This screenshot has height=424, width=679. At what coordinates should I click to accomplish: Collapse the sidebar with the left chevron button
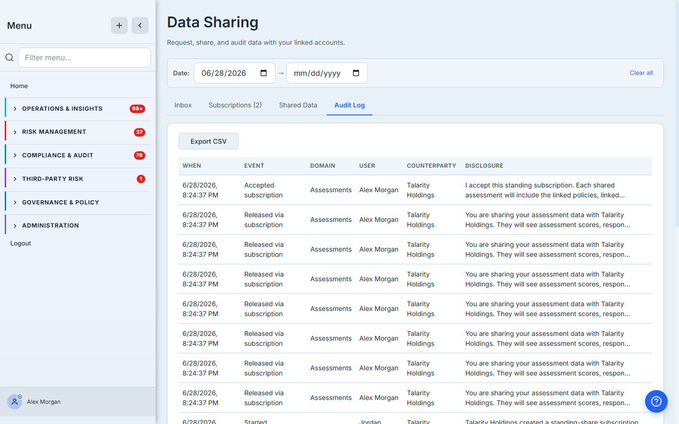pyautogui.click(x=140, y=25)
